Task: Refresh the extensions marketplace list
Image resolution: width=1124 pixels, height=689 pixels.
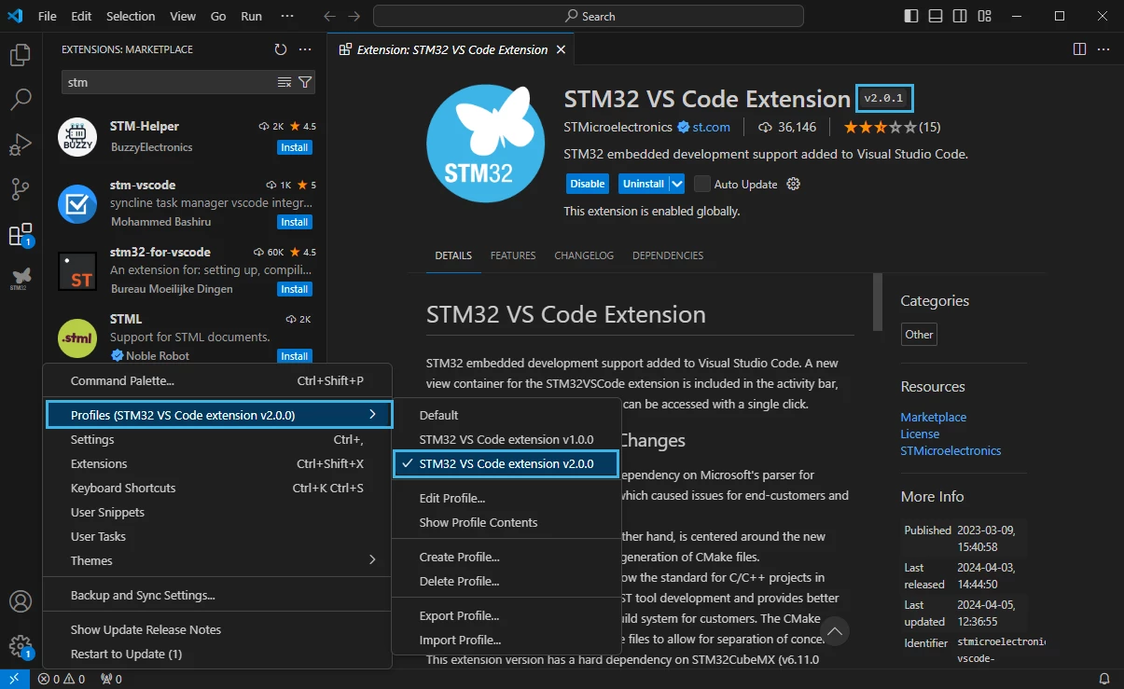Action: (x=281, y=49)
